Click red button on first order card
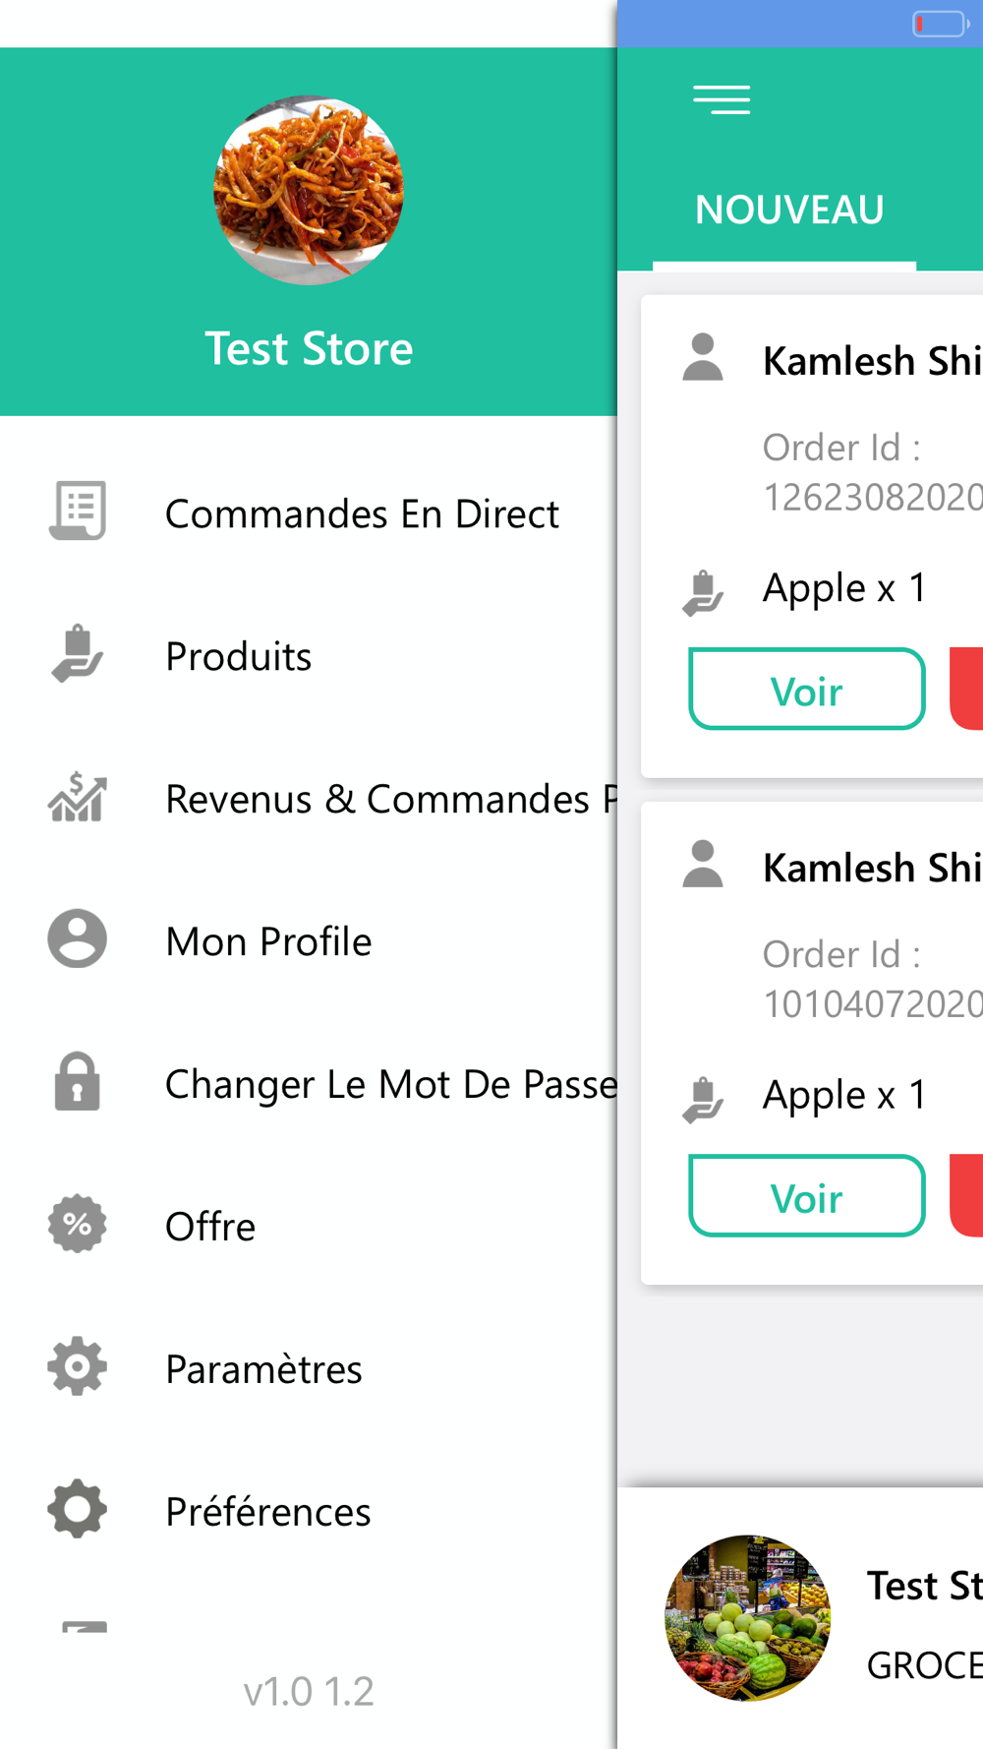Screen dimensions: 983x1749 (967, 689)
